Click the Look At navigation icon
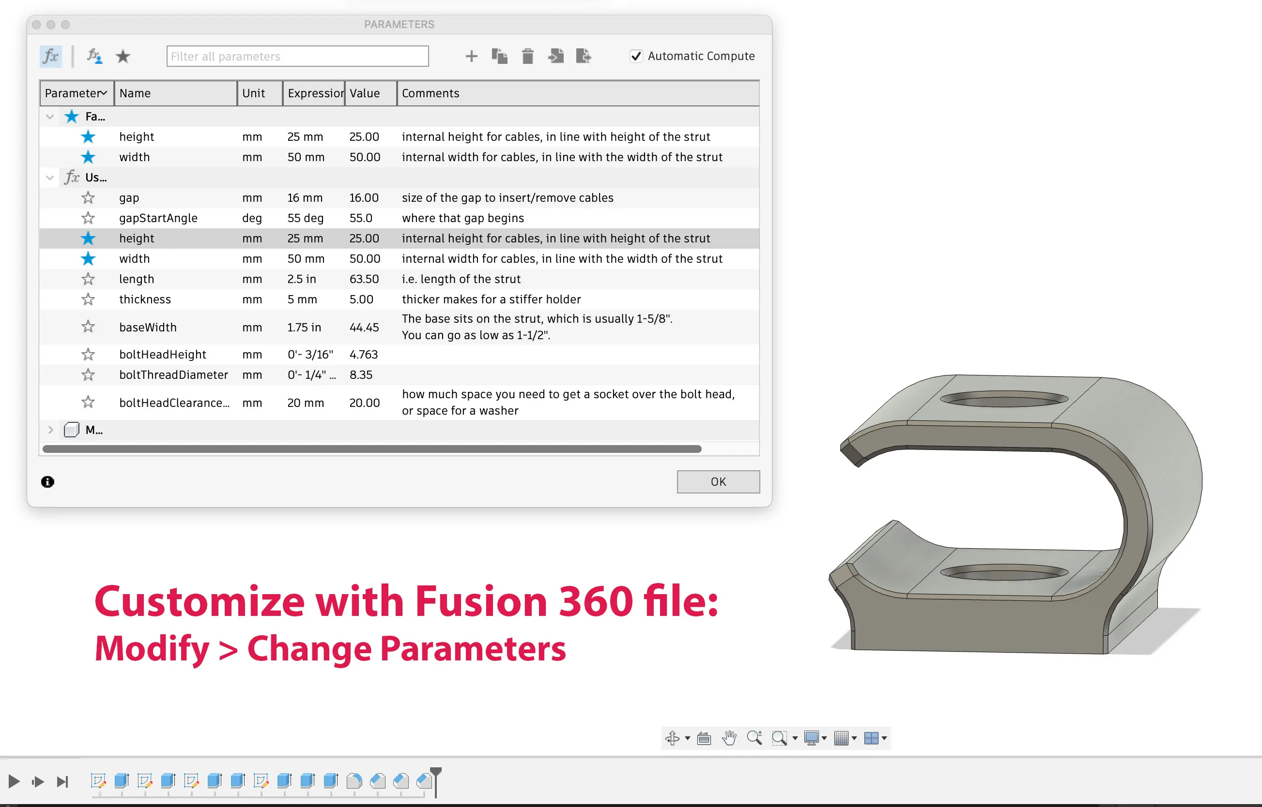The image size is (1262, 807). coord(704,738)
